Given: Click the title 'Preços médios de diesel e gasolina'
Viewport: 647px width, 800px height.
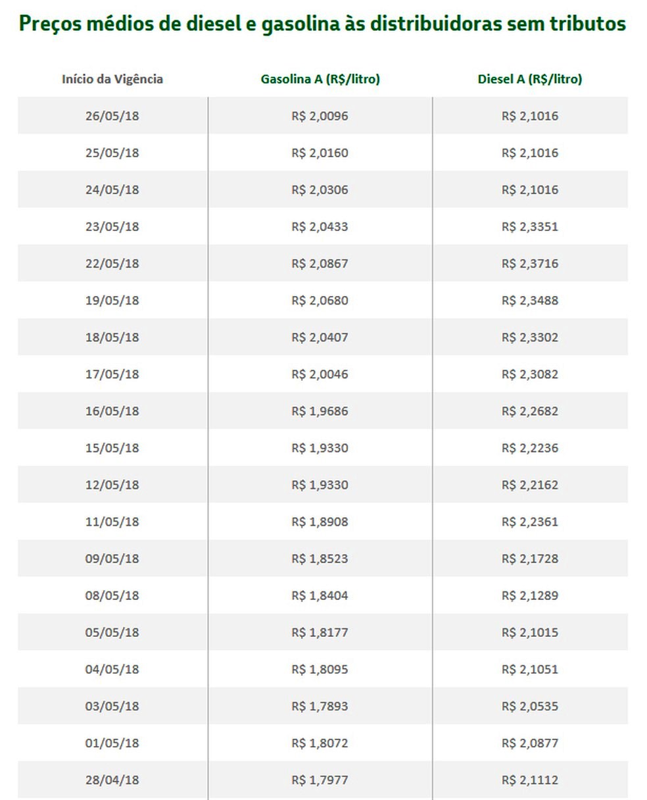Looking at the screenshot, I should pyautogui.click(x=322, y=24).
